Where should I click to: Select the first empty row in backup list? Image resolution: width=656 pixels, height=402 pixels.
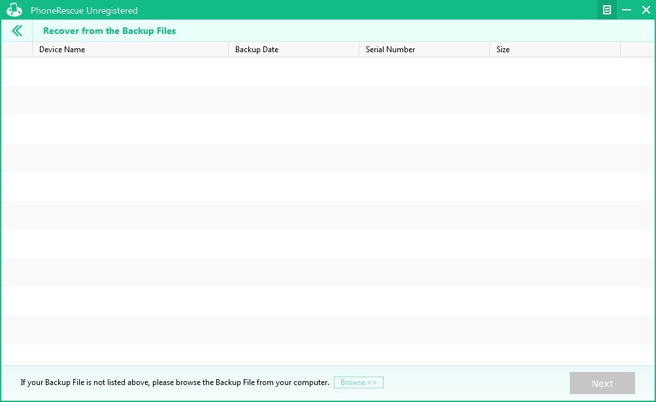coord(327,72)
